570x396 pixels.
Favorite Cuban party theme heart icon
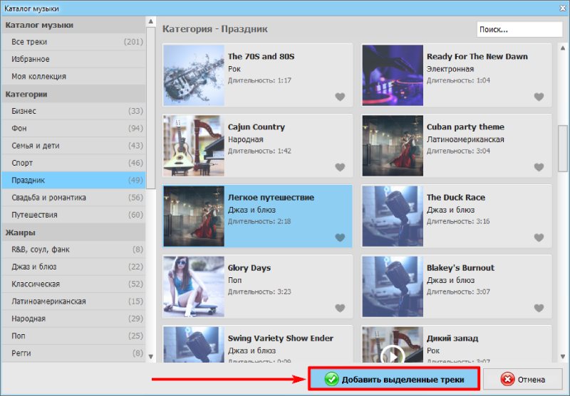[x=539, y=167]
